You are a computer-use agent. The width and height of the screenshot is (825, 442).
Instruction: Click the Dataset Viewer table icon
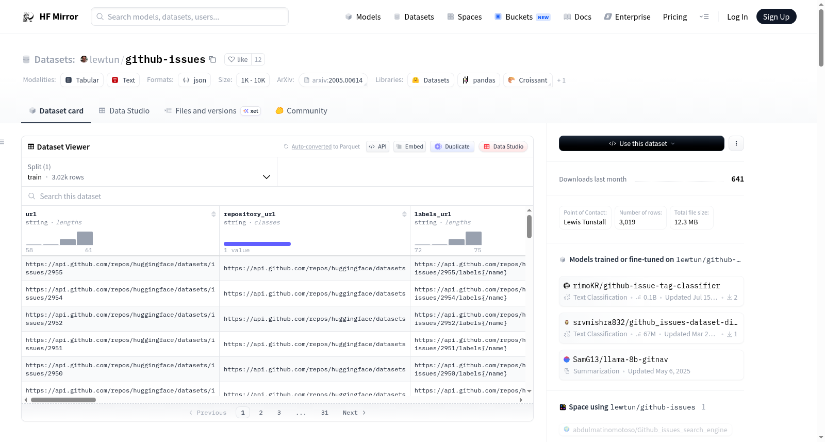[x=31, y=147]
